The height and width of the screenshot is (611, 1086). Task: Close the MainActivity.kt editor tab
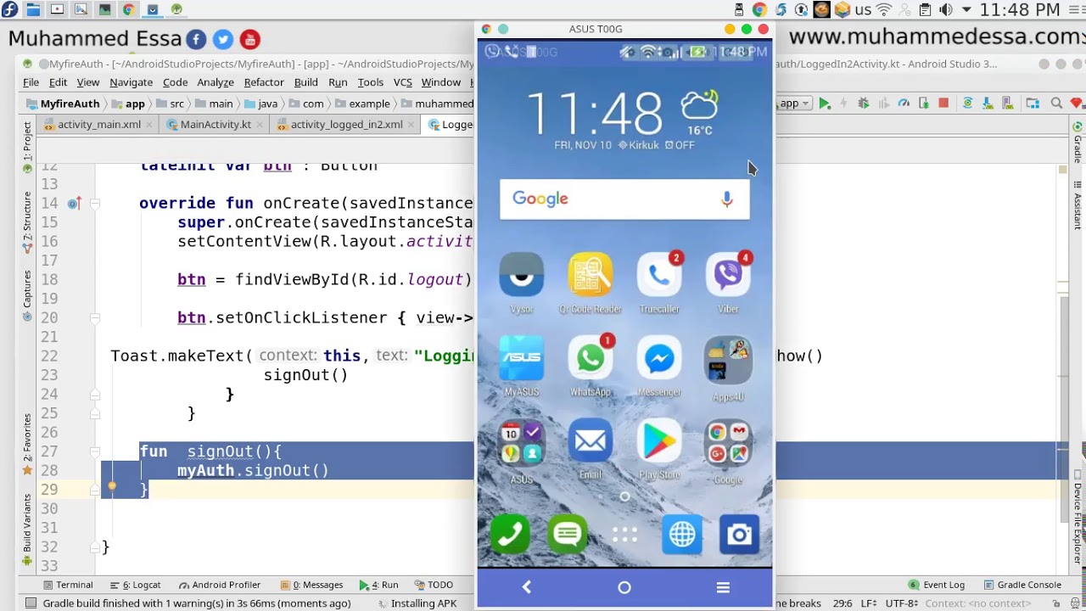260,124
